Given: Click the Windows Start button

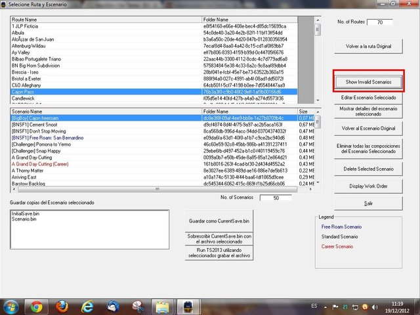Looking at the screenshot, I should tap(11, 306).
